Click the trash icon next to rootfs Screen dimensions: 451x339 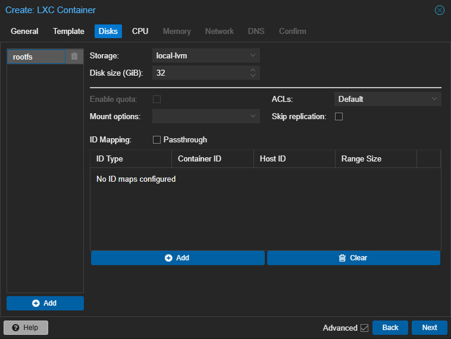[x=74, y=56]
